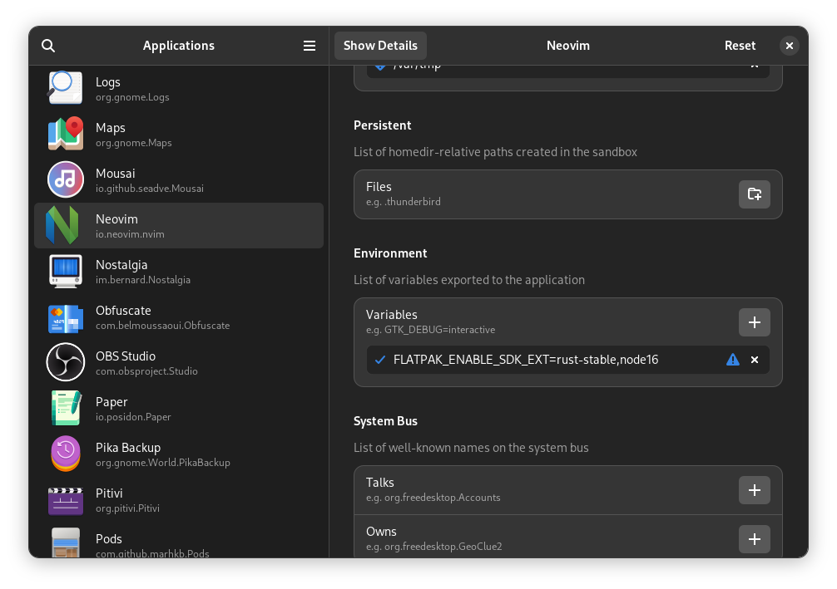
Task: Open the search icon in the sidebar
Action: pos(47,46)
